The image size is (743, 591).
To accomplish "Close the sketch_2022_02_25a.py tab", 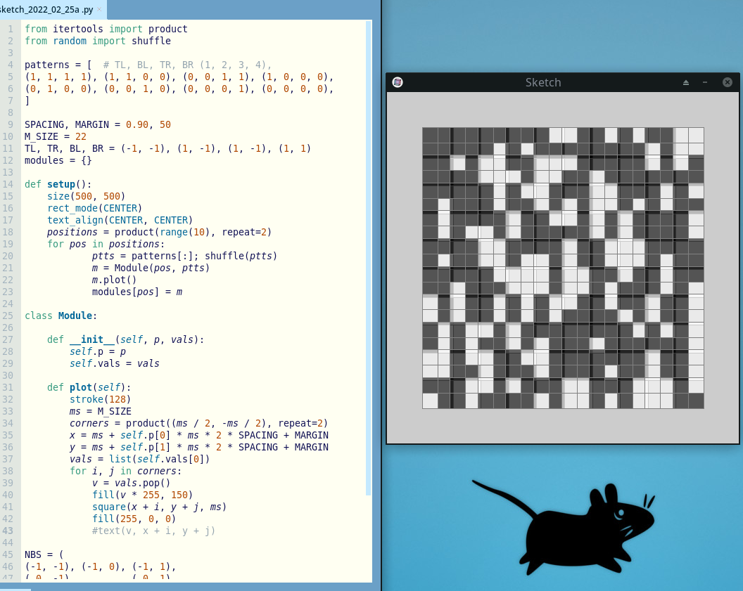I will coord(100,10).
